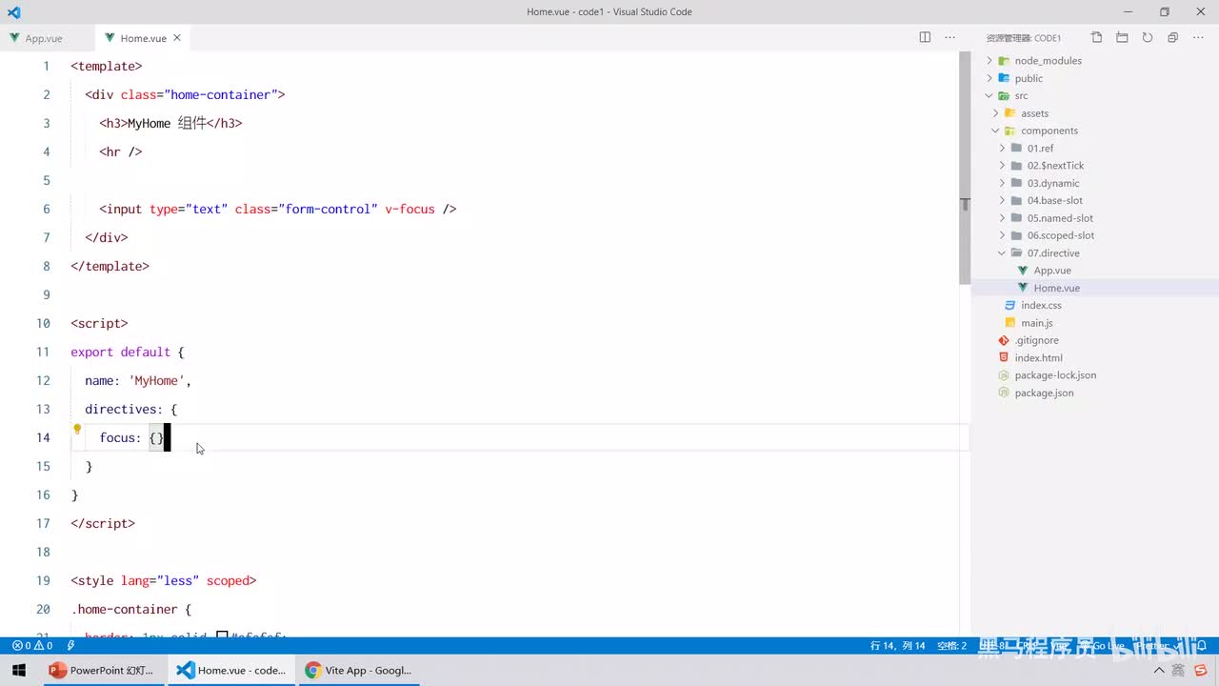Image resolution: width=1219 pixels, height=686 pixels.
Task: Click the Sogou input method tray icon
Action: [x=1201, y=670]
